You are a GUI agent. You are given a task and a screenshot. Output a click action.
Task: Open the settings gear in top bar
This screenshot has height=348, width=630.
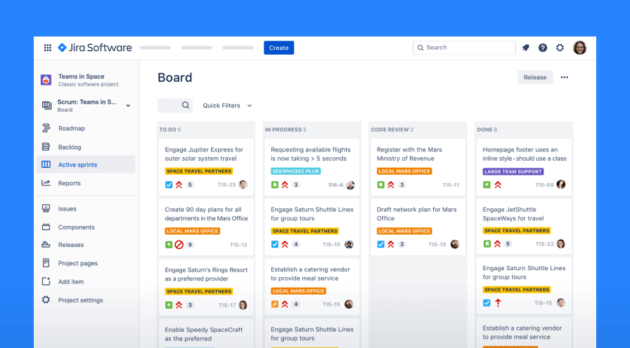[560, 48]
